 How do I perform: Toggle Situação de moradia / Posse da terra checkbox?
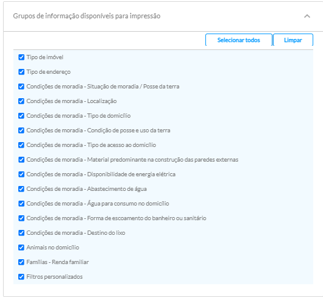21,87
